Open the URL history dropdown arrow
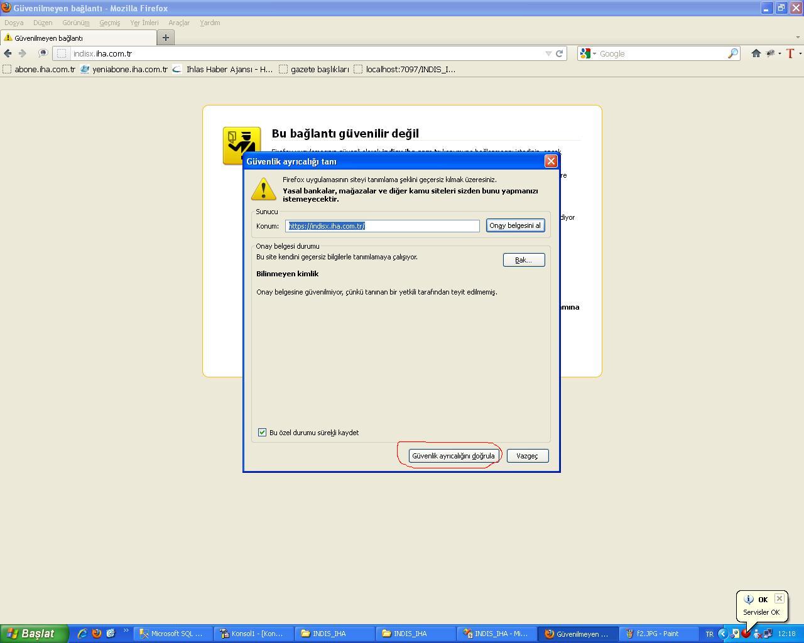 click(x=548, y=53)
